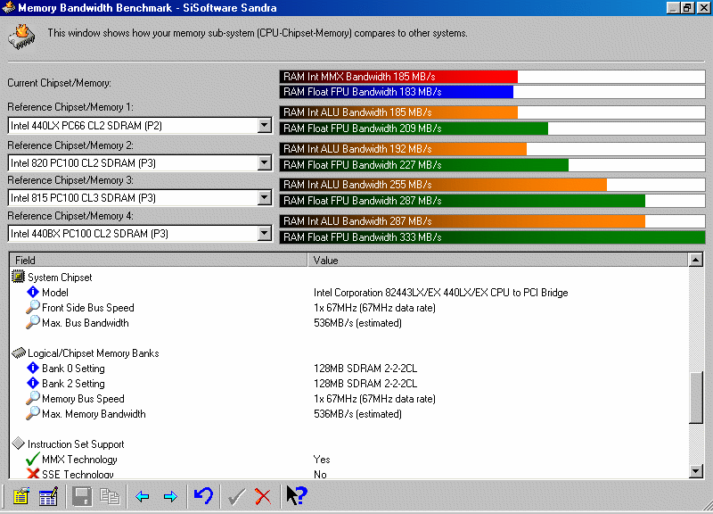Click the 'Reference Chipset/Memory 1:' label
713x514 pixels.
[x=70, y=107]
